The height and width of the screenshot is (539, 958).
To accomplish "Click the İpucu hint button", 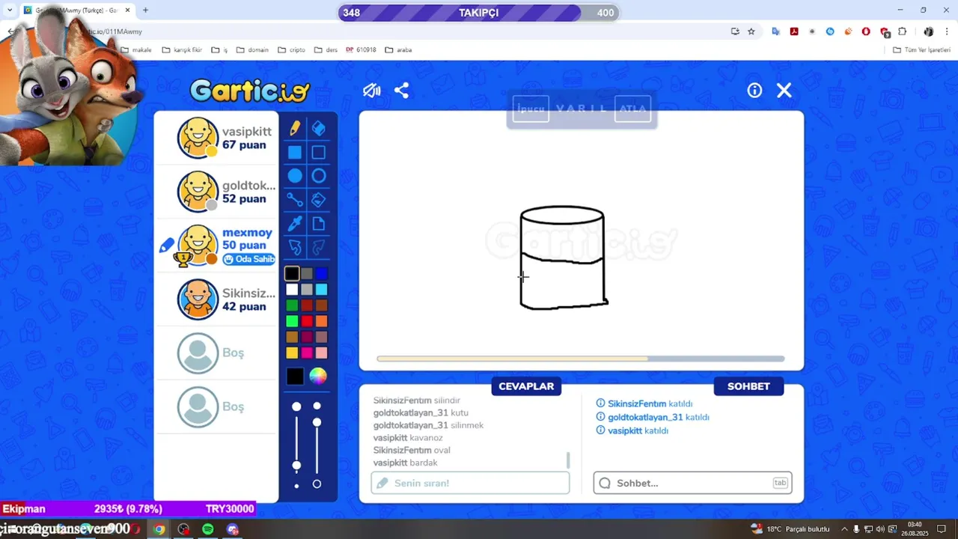I will coord(531,109).
